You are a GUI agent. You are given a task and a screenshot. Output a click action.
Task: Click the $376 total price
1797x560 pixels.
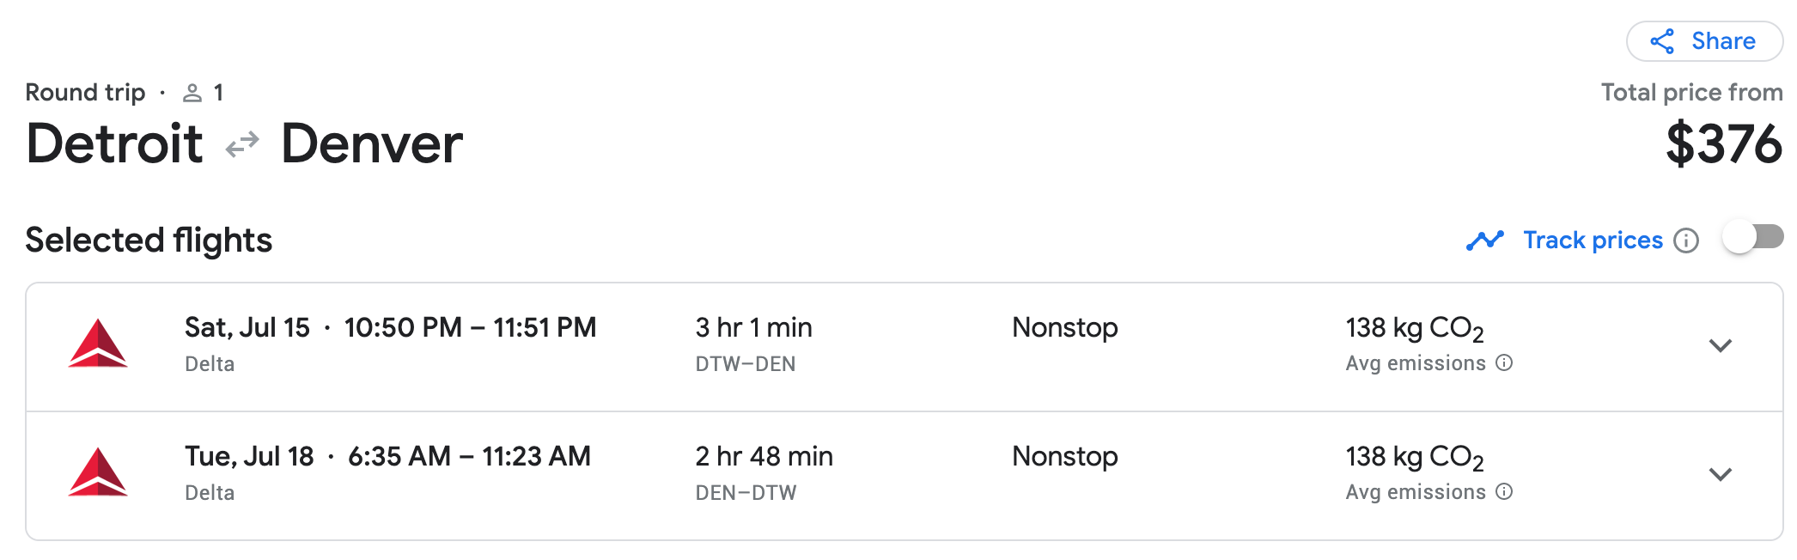[1724, 143]
